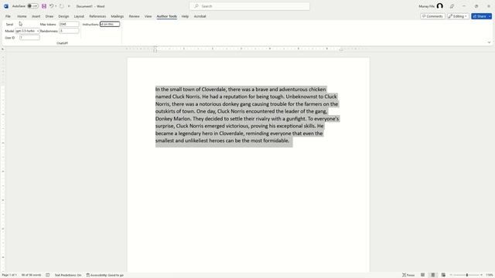Switch to the Review ribbon tab

click(134, 16)
